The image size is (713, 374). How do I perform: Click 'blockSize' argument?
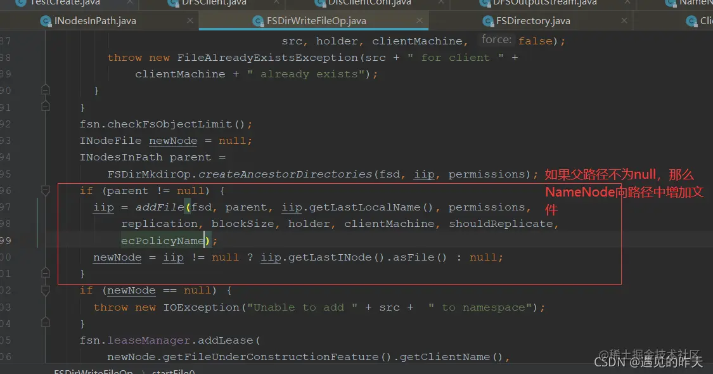click(242, 223)
